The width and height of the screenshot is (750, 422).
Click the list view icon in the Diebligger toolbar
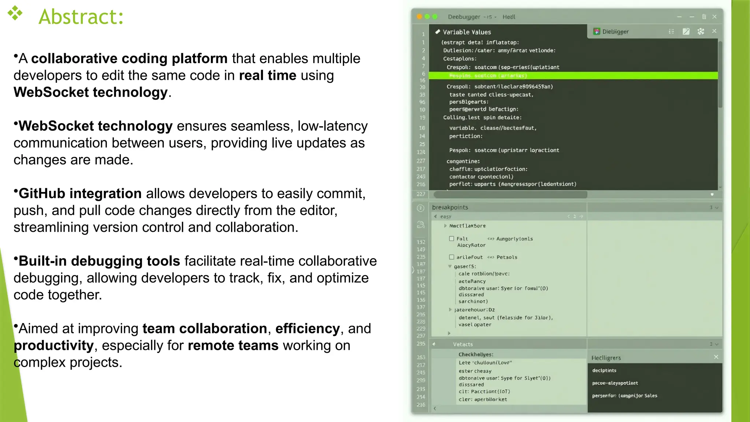point(671,32)
